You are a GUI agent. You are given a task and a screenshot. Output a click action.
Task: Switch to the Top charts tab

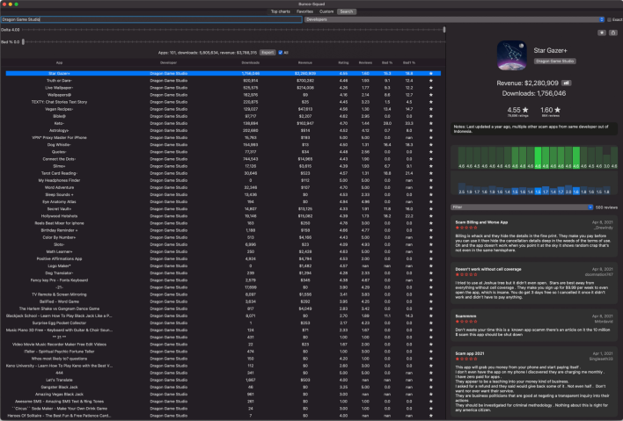[280, 11]
